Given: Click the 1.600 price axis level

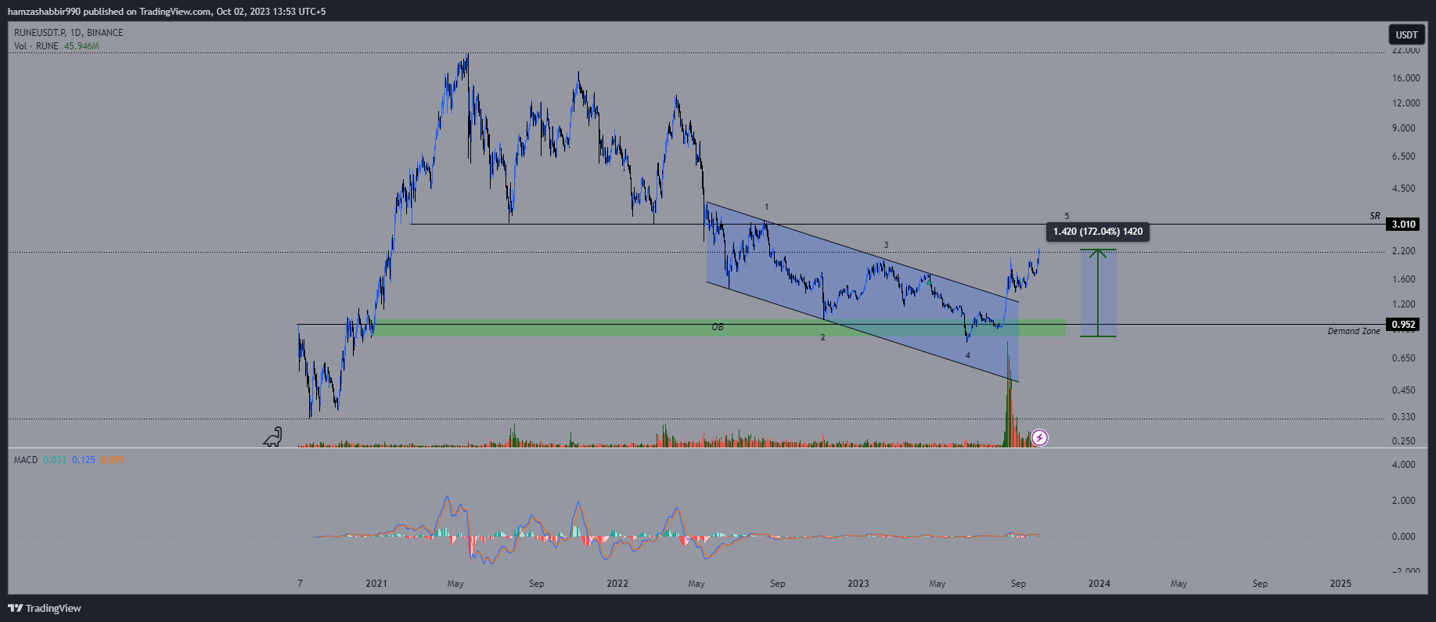Looking at the screenshot, I should 1405,279.
